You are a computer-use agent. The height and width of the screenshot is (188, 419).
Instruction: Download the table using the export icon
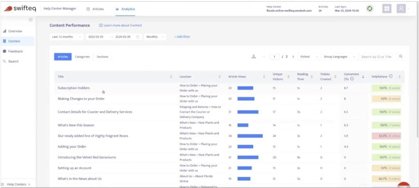254,56
